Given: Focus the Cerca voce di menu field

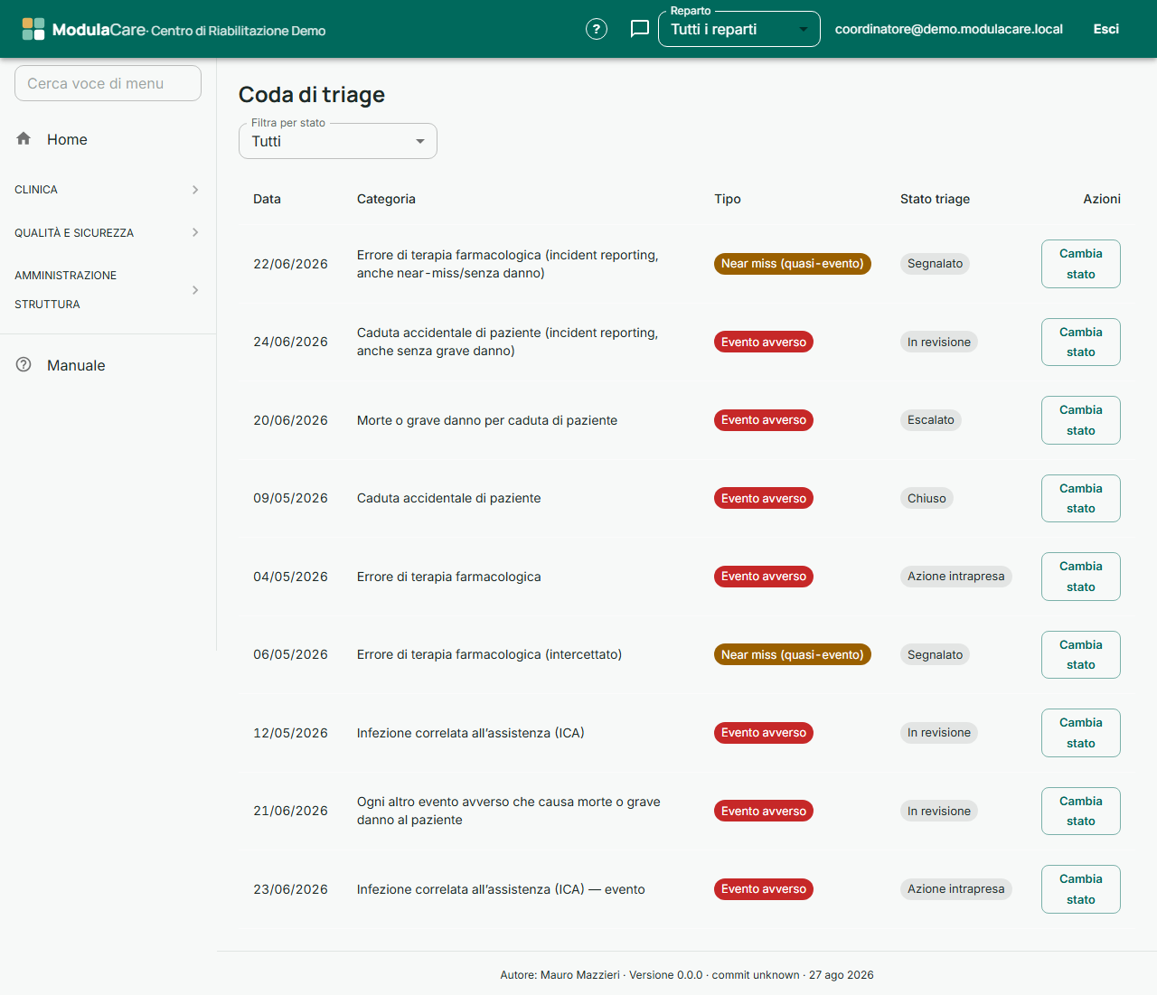Looking at the screenshot, I should coord(108,83).
